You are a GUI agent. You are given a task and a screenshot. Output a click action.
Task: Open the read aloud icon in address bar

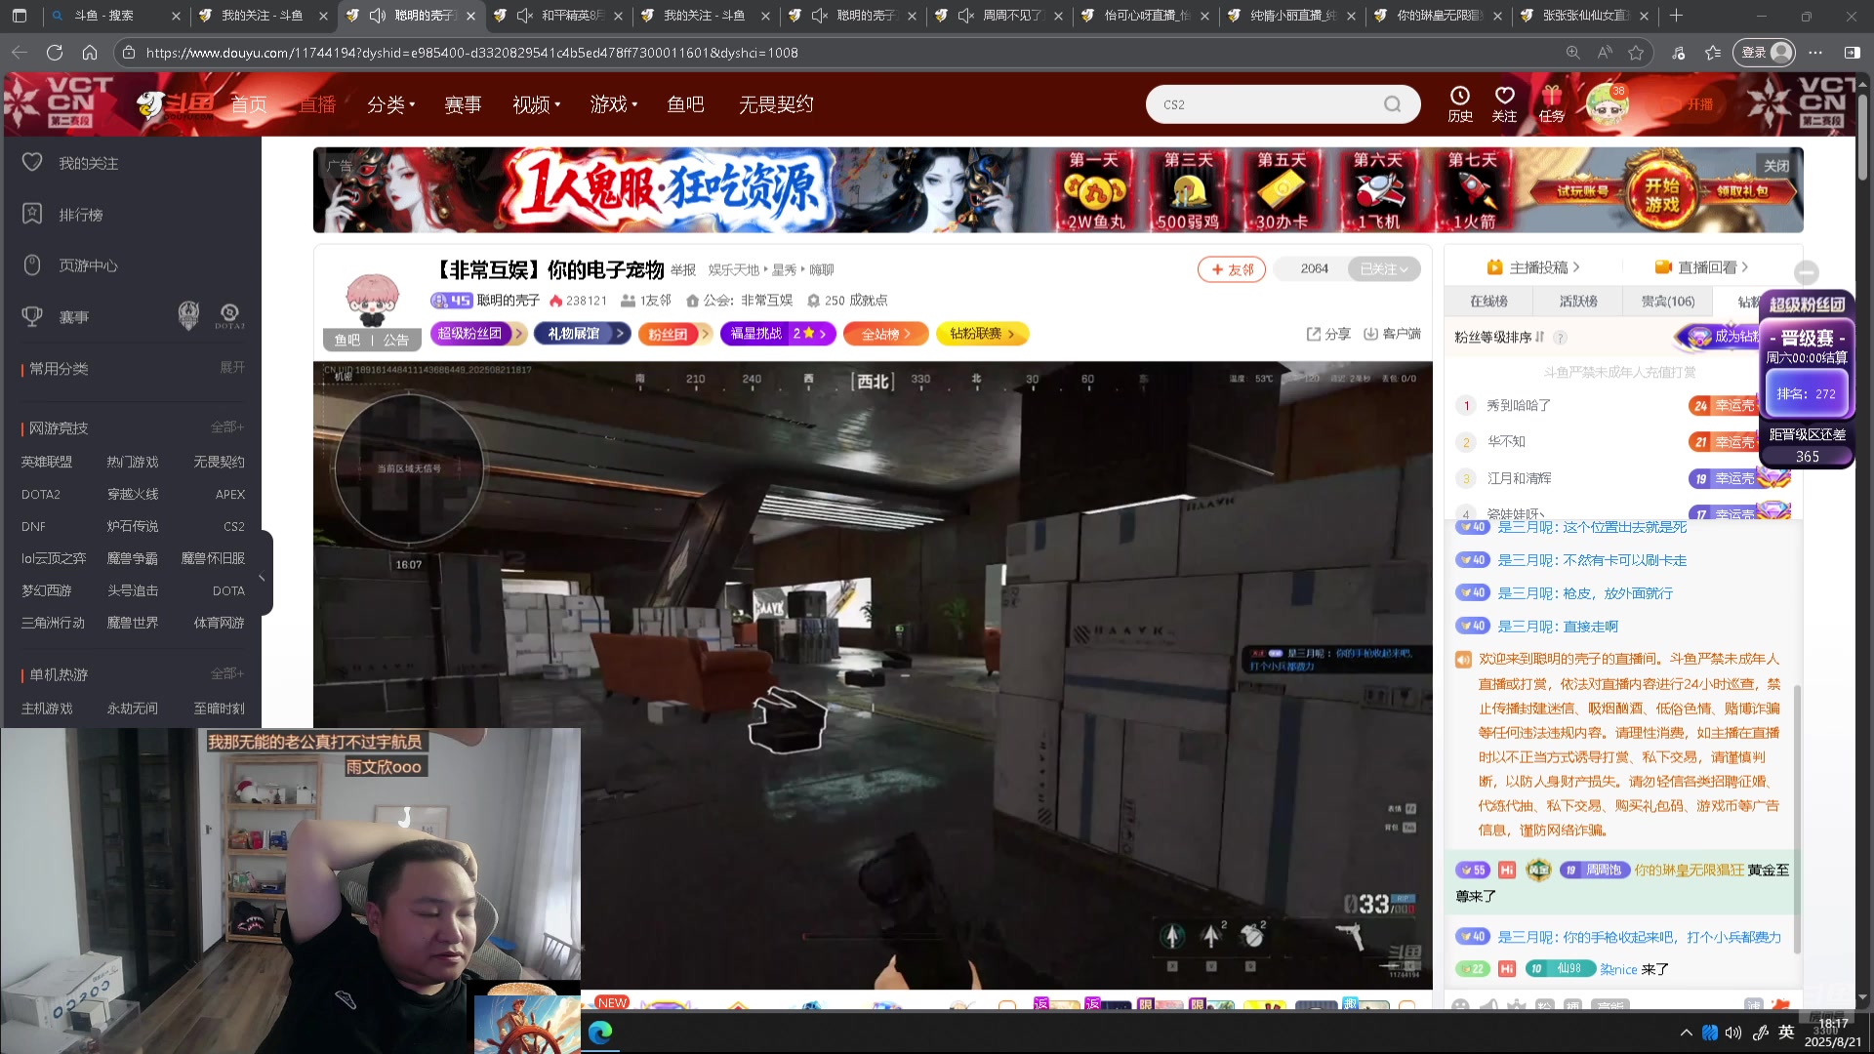[1605, 53]
